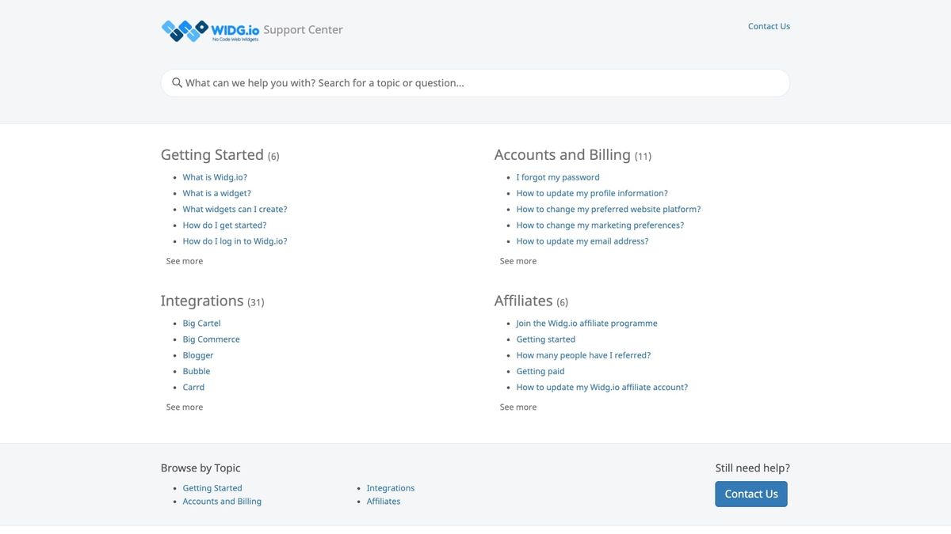Open 'How many people have I referred?'
The image size is (951, 534).
click(583, 354)
